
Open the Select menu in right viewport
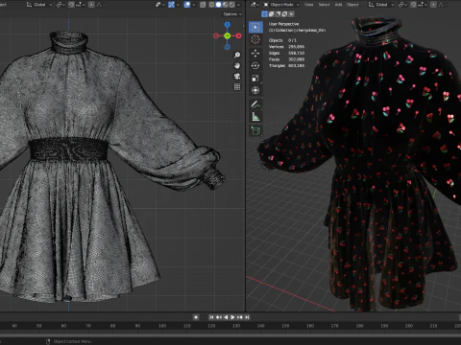coord(324,5)
